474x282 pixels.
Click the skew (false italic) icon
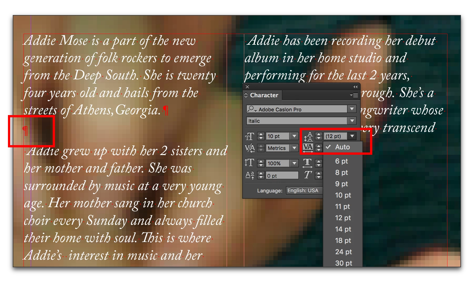click(308, 175)
